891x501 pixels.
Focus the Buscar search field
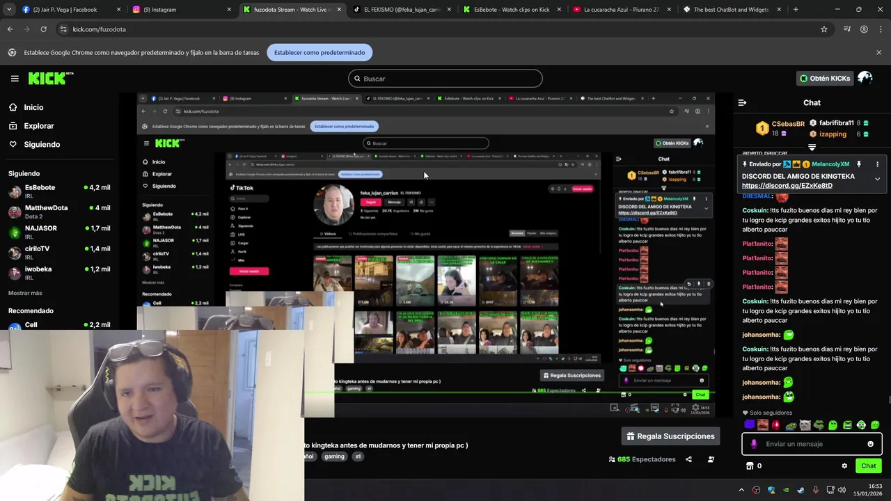coord(445,79)
